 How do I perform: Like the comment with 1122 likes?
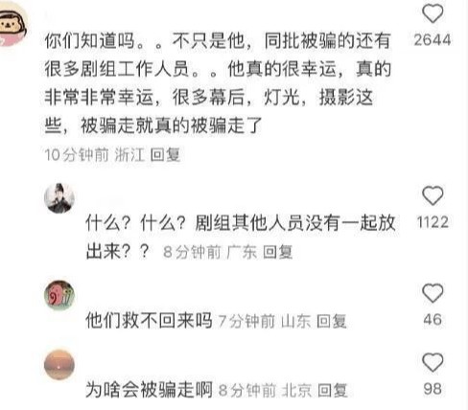433,195
